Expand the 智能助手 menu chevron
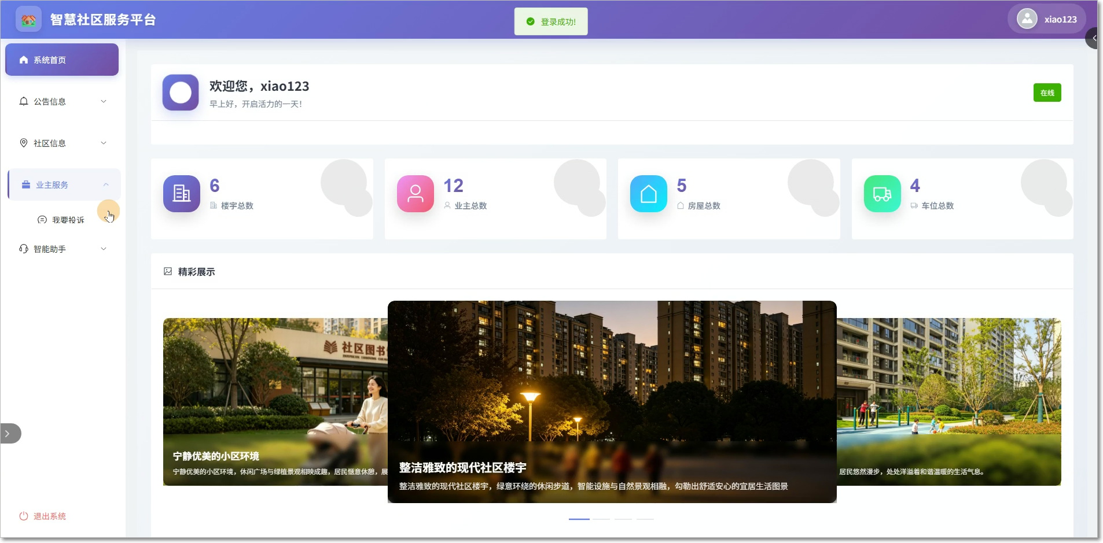Screen dimensions: 1103x543 pyautogui.click(x=104, y=249)
